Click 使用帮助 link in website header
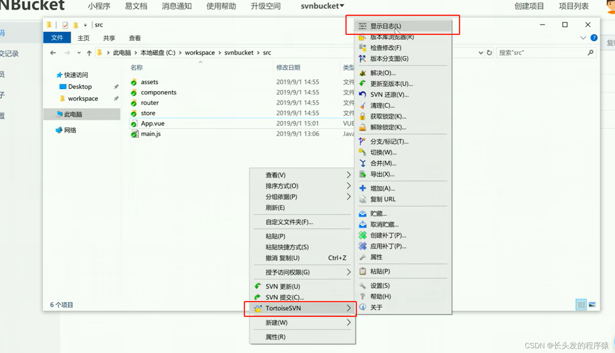This screenshot has height=353, width=615. 221,6
